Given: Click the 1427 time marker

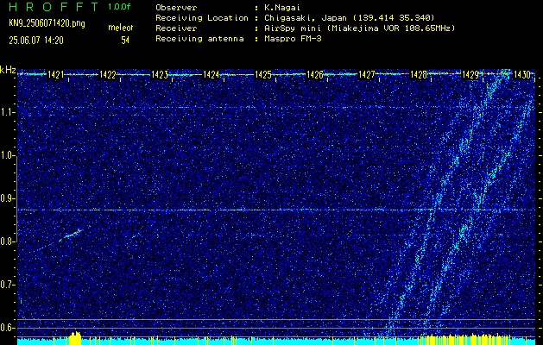Looking at the screenshot, I should [366, 74].
